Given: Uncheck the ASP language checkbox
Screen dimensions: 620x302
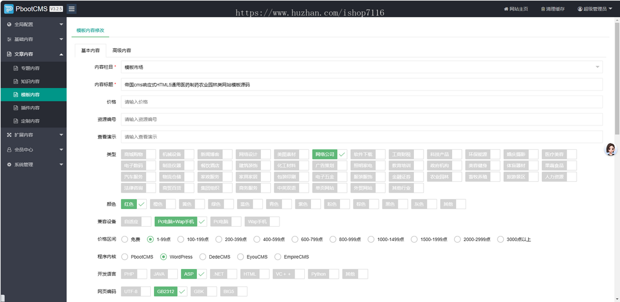Looking at the screenshot, I should [194, 274].
